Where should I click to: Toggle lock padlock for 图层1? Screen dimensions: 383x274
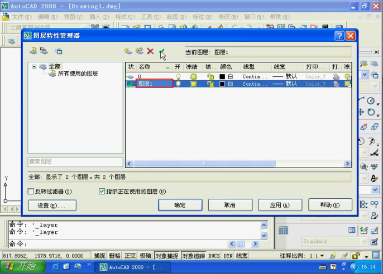click(x=210, y=84)
